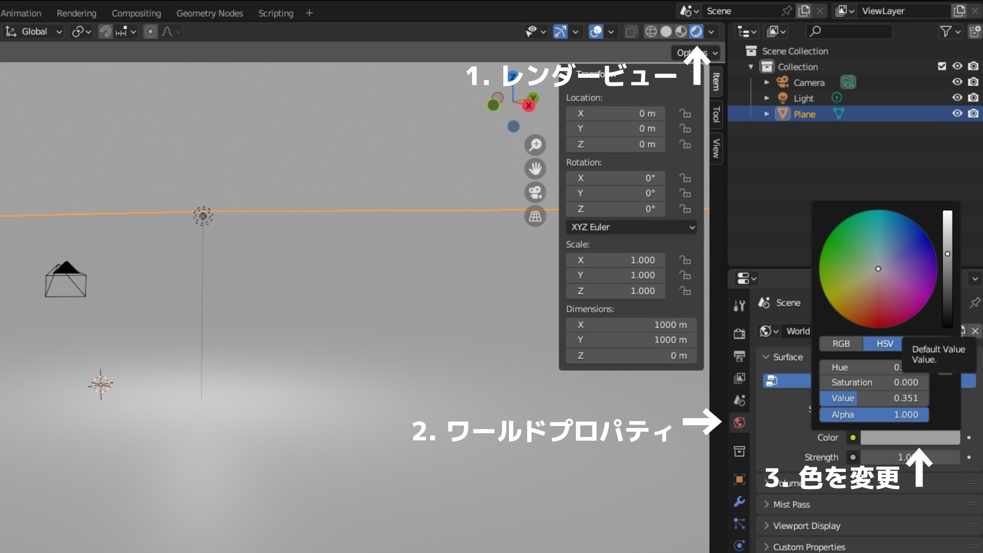Screen dimensions: 983x553
Task: Switch to the Scripting workspace tab
Action: 275,13
